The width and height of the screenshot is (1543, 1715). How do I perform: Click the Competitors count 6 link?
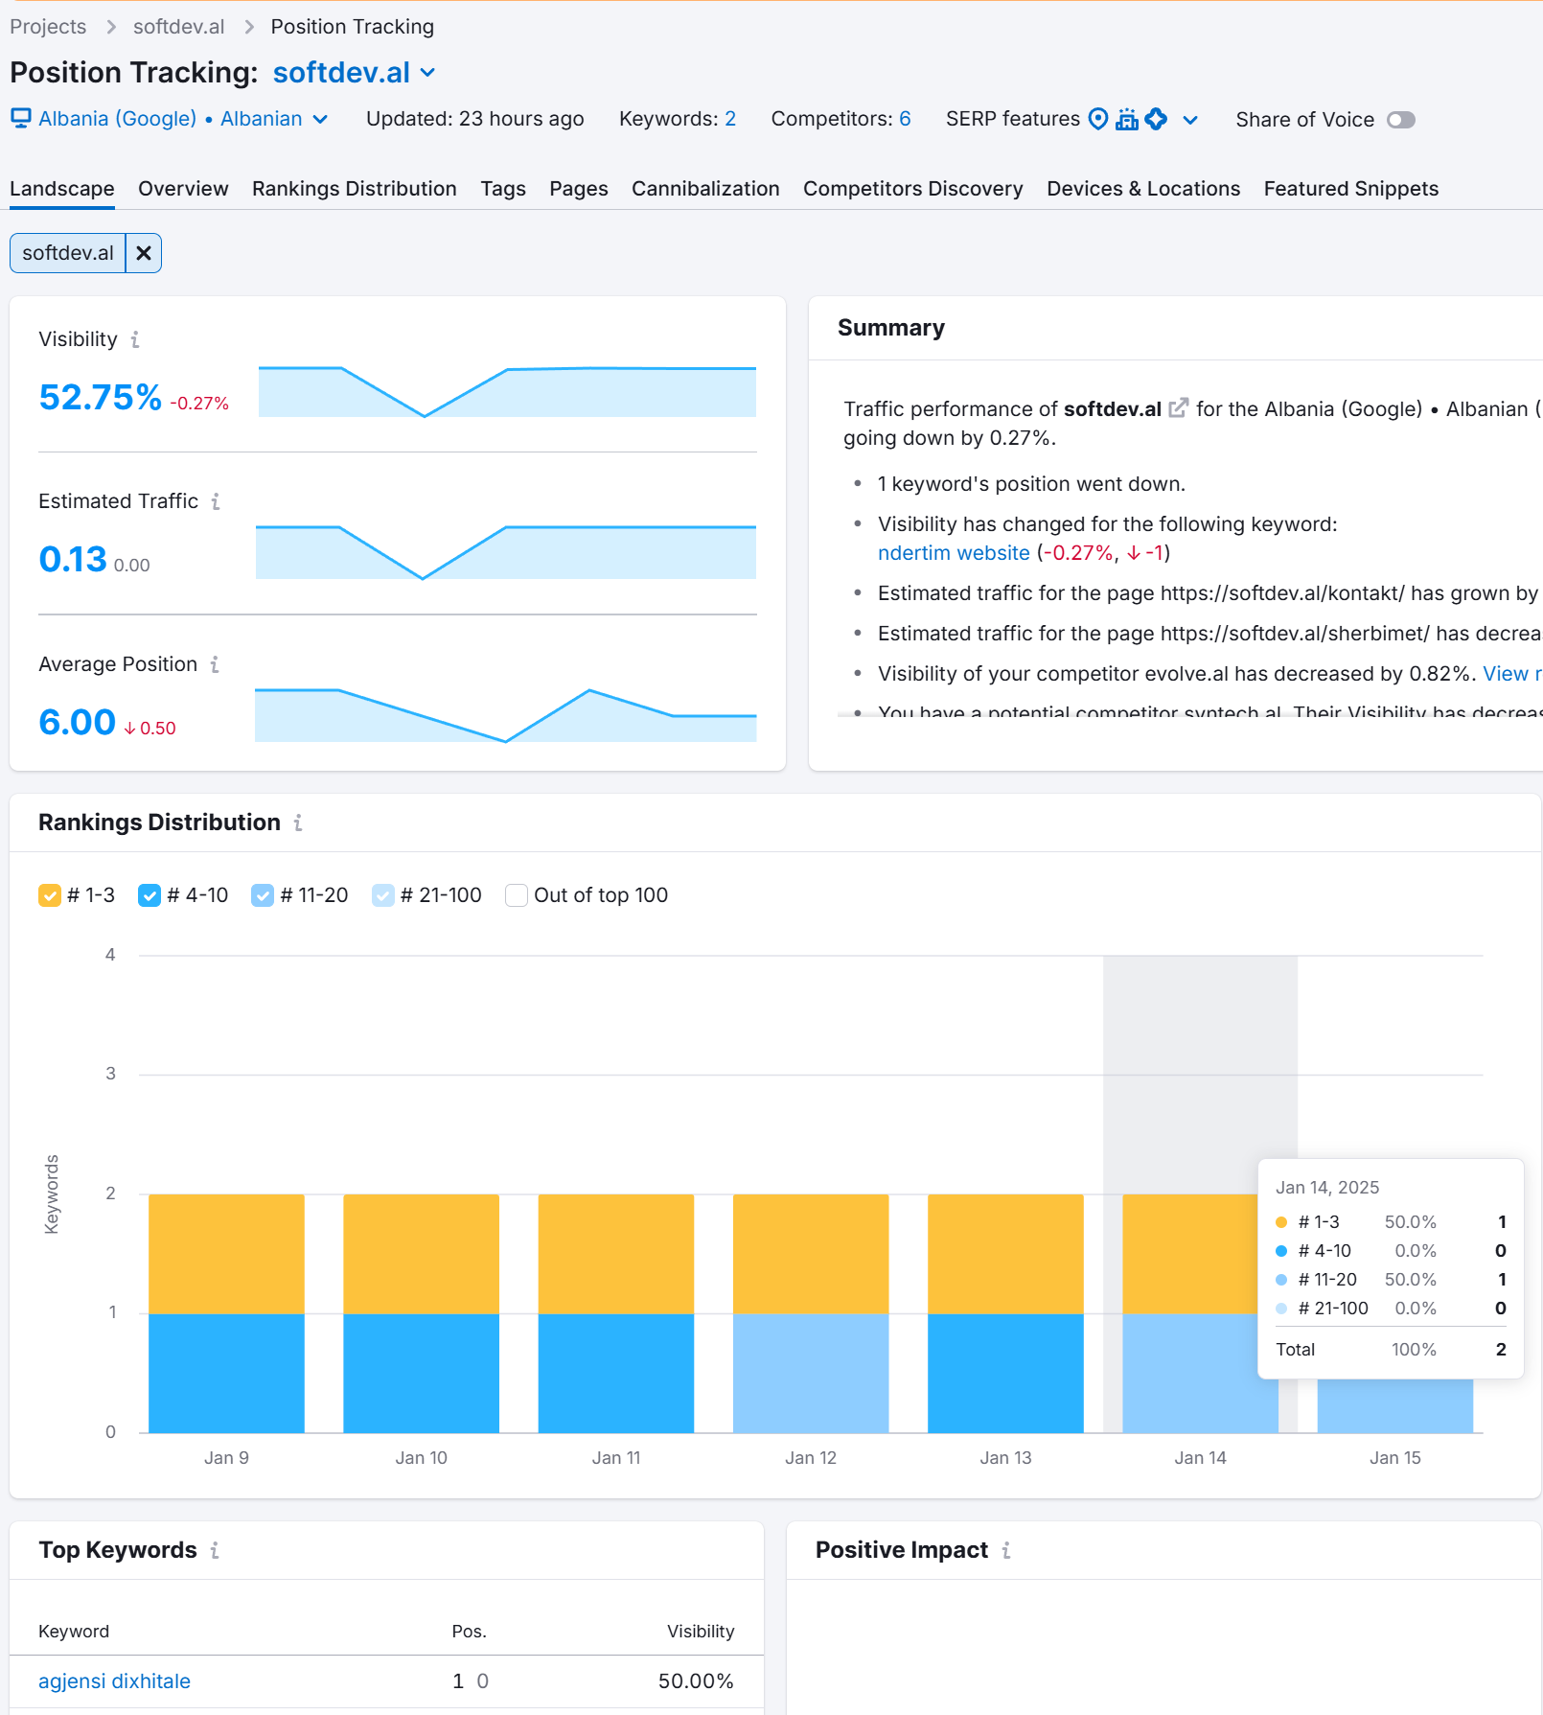coord(905,119)
